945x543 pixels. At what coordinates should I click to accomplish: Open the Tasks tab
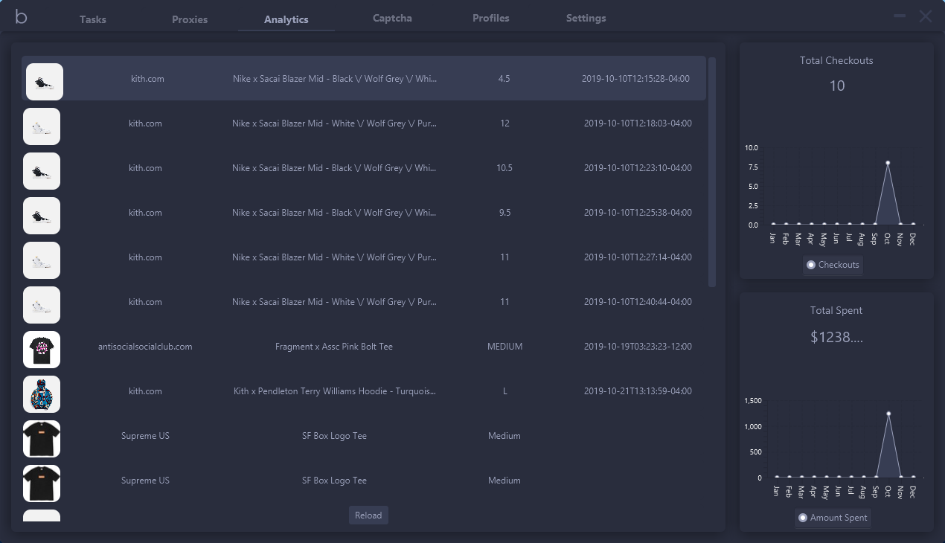pos(93,19)
